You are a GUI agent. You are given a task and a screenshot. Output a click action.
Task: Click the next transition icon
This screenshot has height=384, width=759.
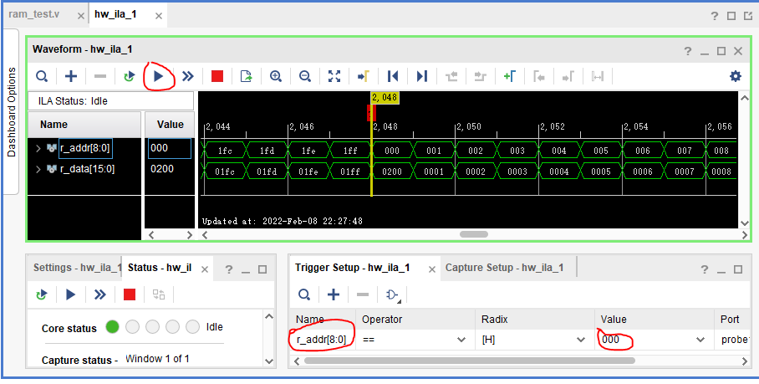point(480,76)
